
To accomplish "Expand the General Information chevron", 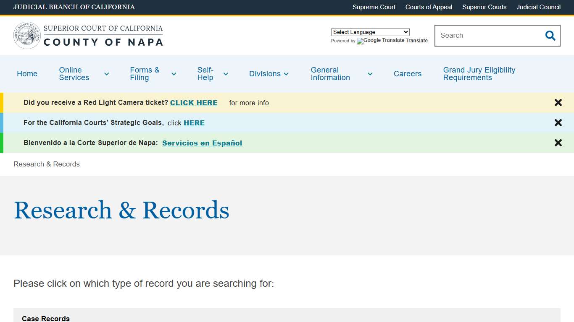I will tap(370, 74).
